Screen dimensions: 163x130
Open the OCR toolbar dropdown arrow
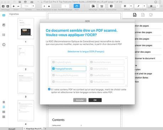click(x=157, y=6)
